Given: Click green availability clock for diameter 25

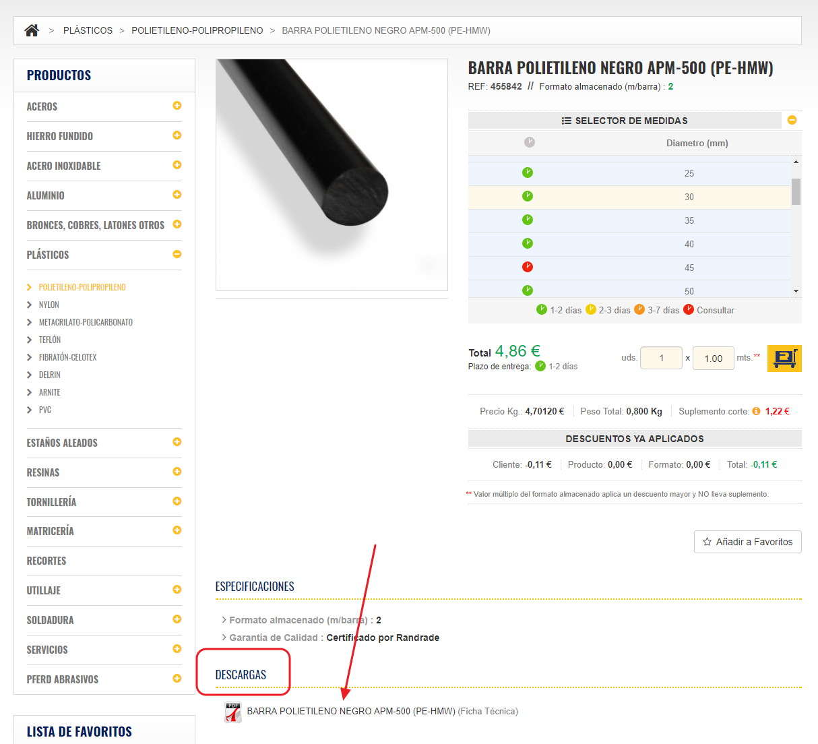Looking at the screenshot, I should (x=528, y=173).
